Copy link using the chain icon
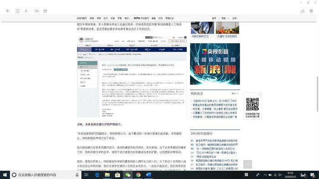The image size is (319, 179). tap(37, 11)
